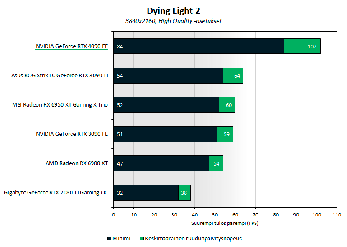Image resolution: width=347 pixels, height=247 pixels.
Task: Click the x-axis tick label 100
Action: pyautogui.click(x=316, y=215)
